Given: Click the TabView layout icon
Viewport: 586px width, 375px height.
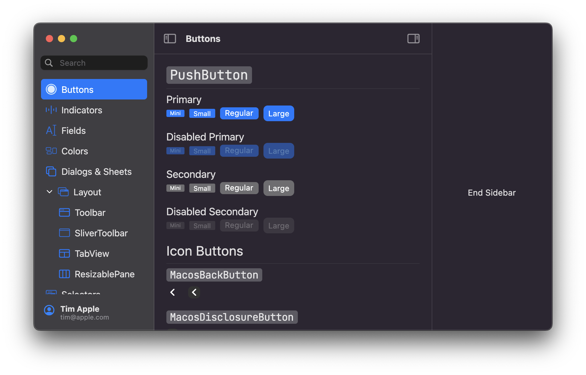Looking at the screenshot, I should pyautogui.click(x=64, y=254).
